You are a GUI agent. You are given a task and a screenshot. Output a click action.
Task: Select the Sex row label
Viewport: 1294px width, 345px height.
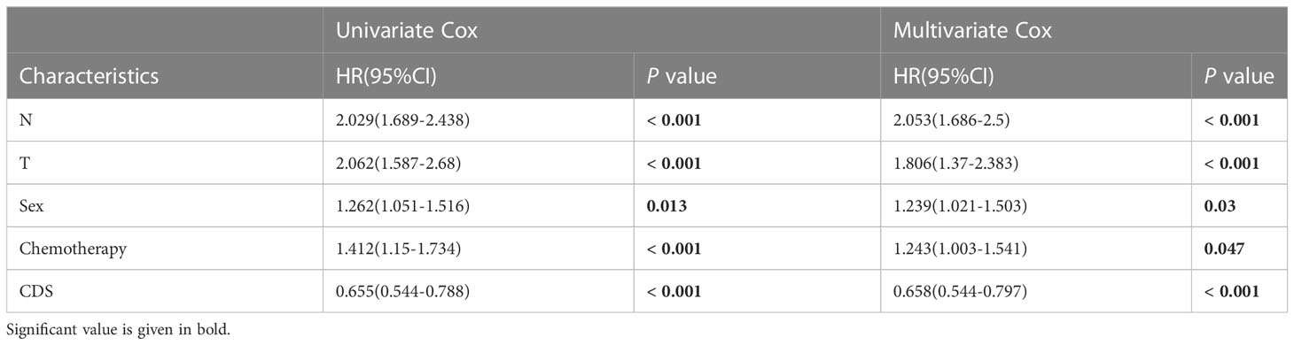31,206
